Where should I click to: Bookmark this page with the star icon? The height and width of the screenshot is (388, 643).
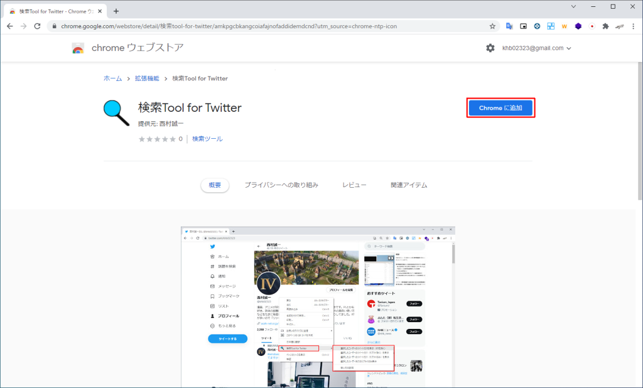492,26
